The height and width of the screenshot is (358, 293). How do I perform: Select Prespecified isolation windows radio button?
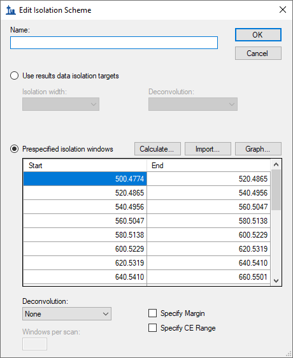[15, 149]
